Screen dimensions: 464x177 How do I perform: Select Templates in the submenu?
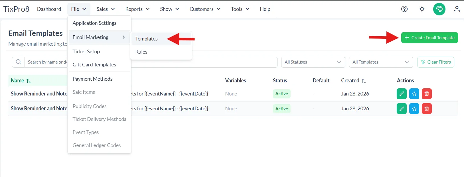[x=161, y=39]
